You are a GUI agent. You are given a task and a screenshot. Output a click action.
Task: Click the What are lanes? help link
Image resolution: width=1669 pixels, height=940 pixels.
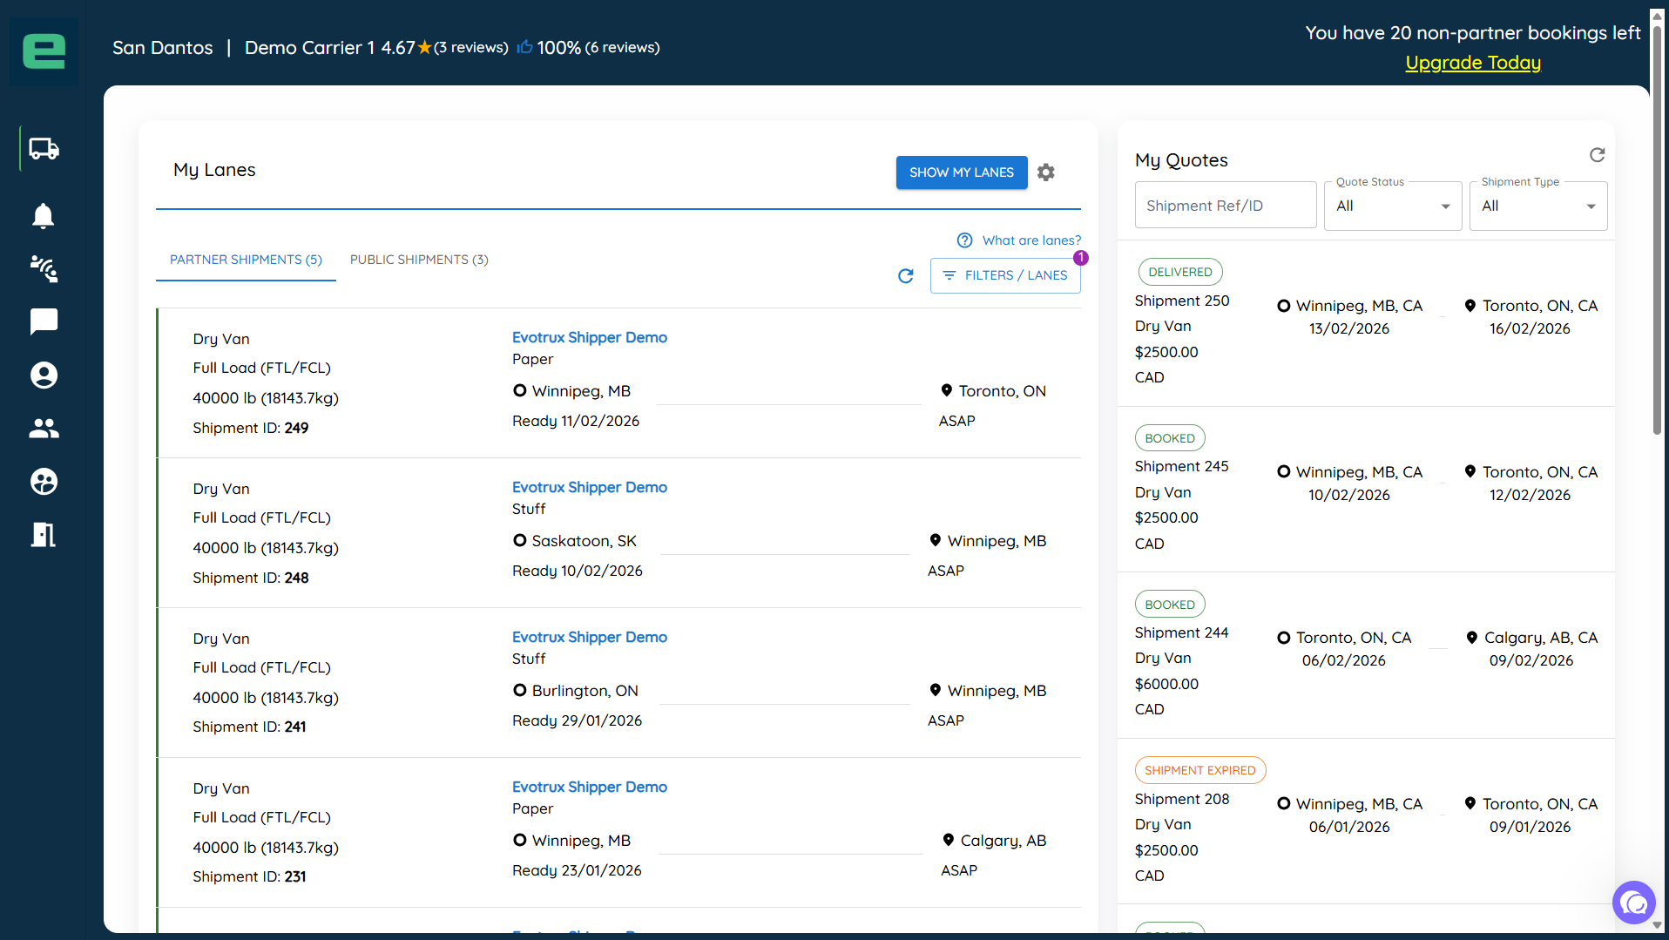1030,240
